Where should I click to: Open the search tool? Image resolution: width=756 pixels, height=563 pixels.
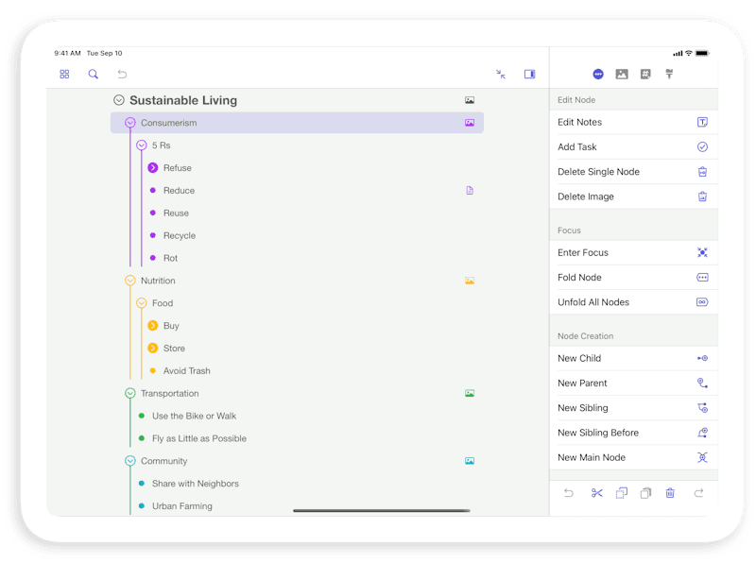pyautogui.click(x=93, y=74)
